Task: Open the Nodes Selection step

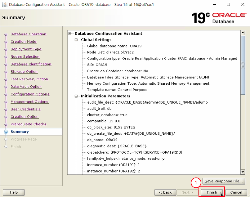Action: click(x=25, y=57)
